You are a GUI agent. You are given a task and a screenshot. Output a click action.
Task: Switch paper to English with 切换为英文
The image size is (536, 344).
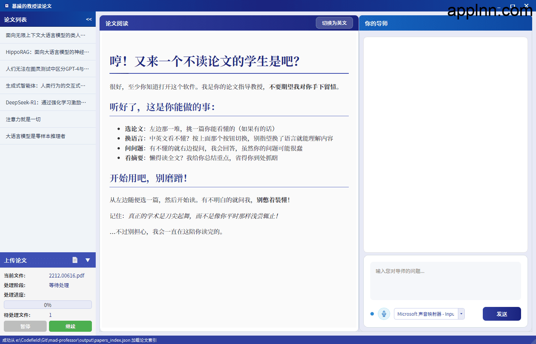pyautogui.click(x=334, y=23)
